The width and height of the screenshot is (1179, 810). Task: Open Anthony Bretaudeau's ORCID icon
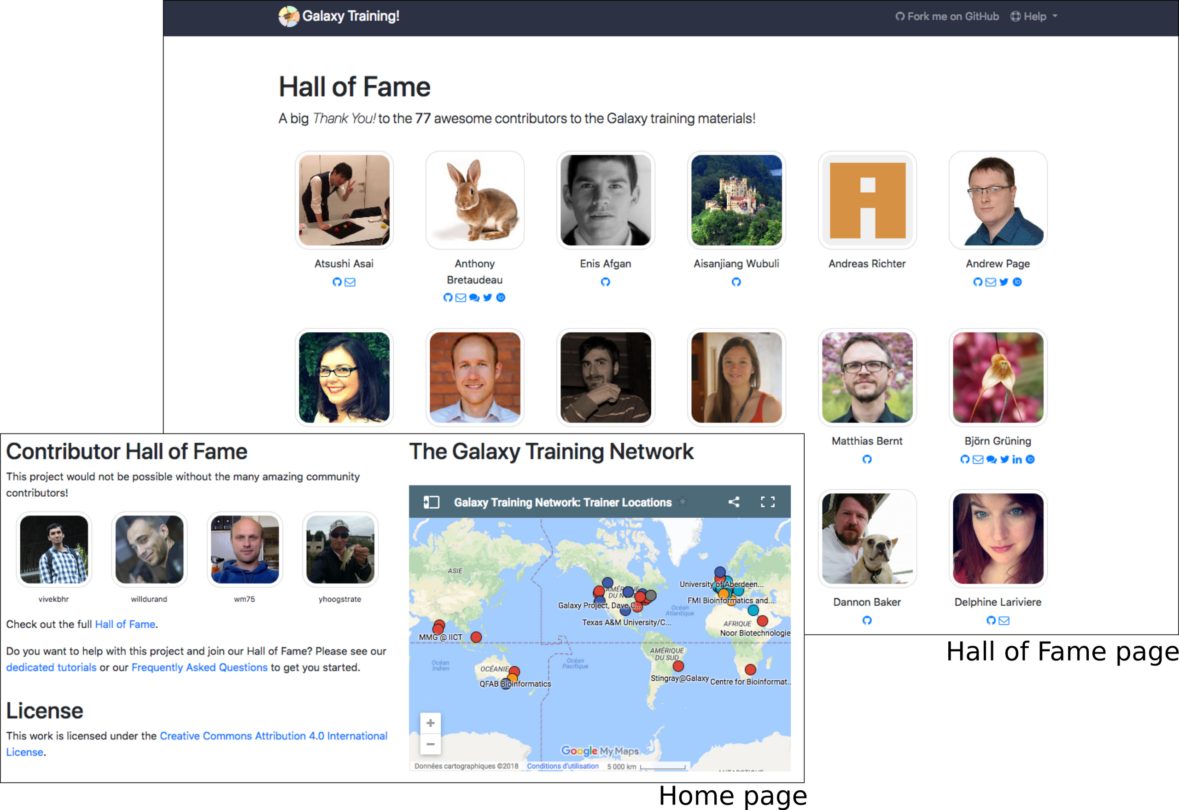pyautogui.click(x=501, y=297)
